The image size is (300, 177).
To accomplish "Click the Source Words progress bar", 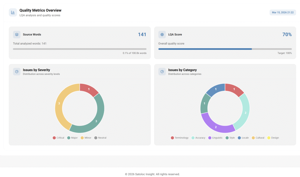I will click(x=80, y=49).
